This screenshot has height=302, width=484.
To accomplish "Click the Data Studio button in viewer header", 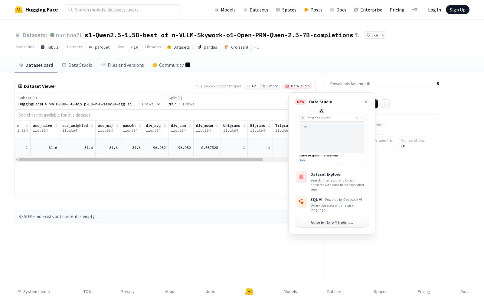I will [297, 86].
